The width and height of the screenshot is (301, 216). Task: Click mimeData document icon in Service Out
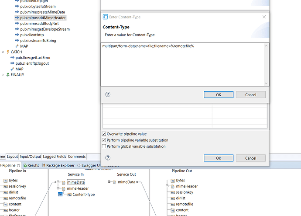click(x=115, y=182)
